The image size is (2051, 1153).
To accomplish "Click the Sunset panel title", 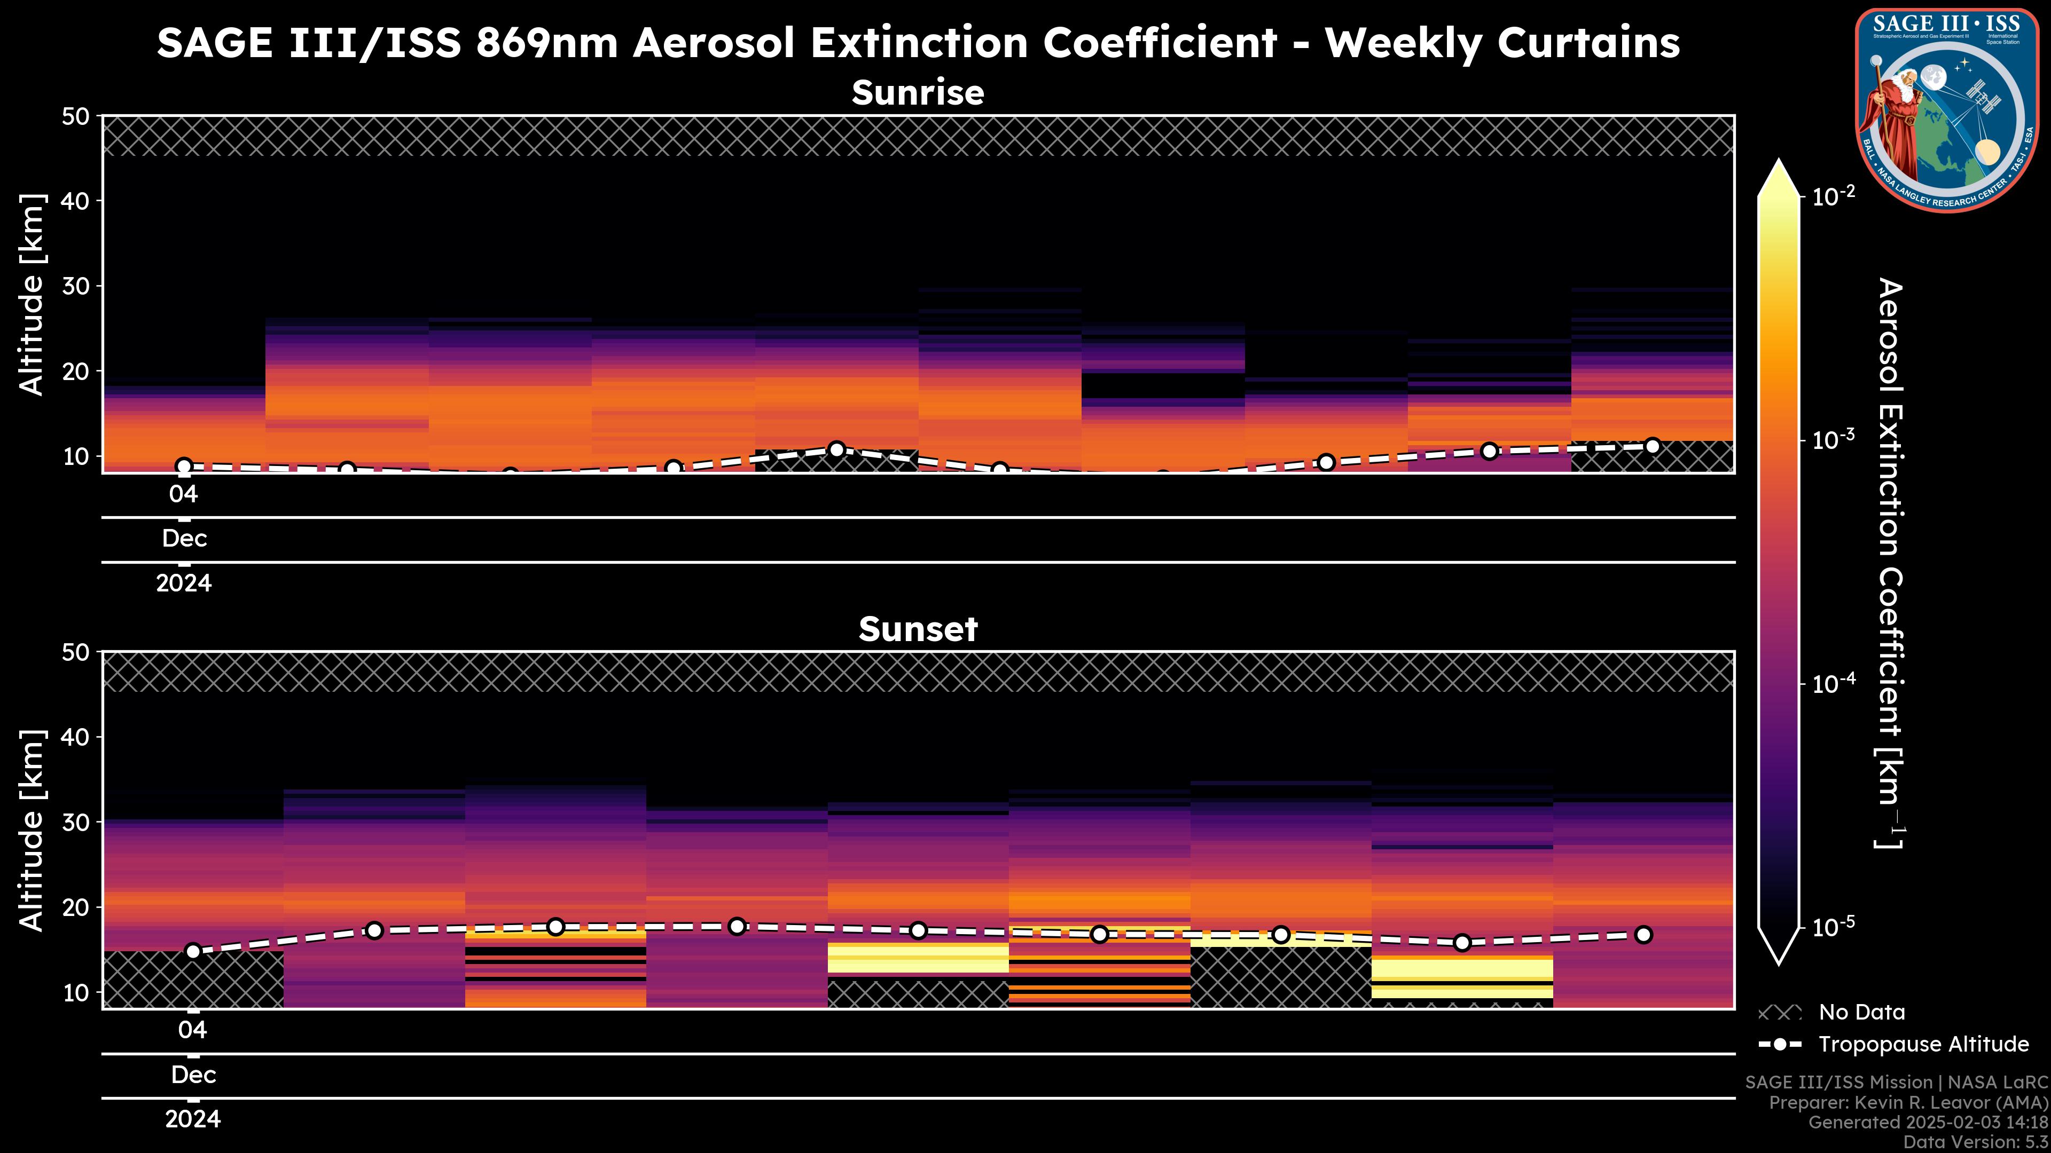I will click(917, 629).
